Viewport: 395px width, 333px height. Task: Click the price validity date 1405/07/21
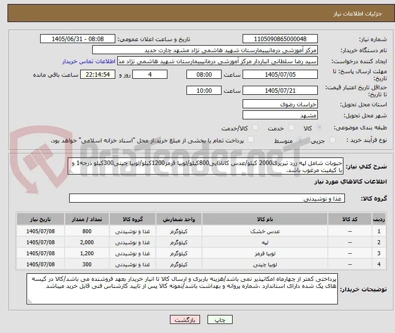click(280, 90)
